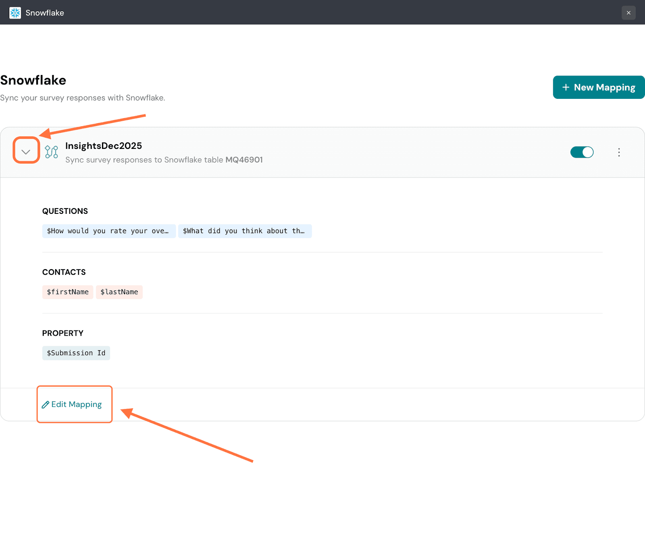Collapse the InsightsDec2025 mapping details
This screenshot has width=645, height=533.
click(x=26, y=152)
